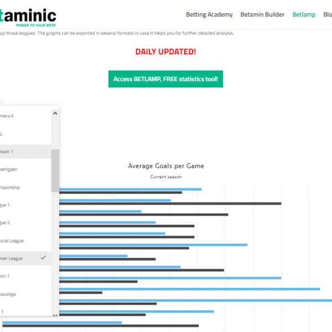Select the National League option
Screen dimensions: 332x332
(x=25, y=241)
